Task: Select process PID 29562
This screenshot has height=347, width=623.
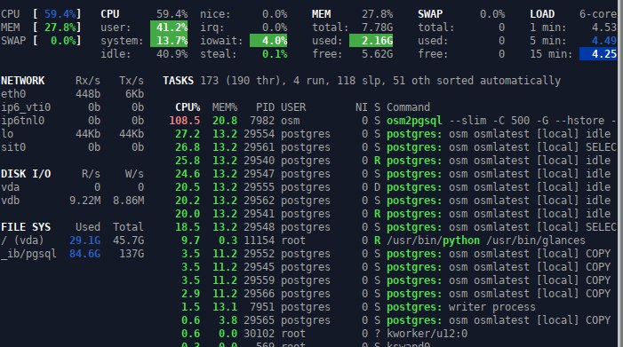Action: (x=259, y=201)
